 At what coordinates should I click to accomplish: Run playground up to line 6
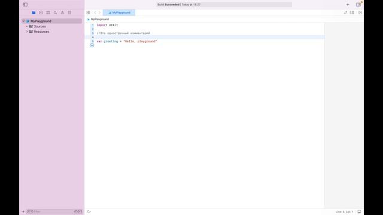click(92, 45)
